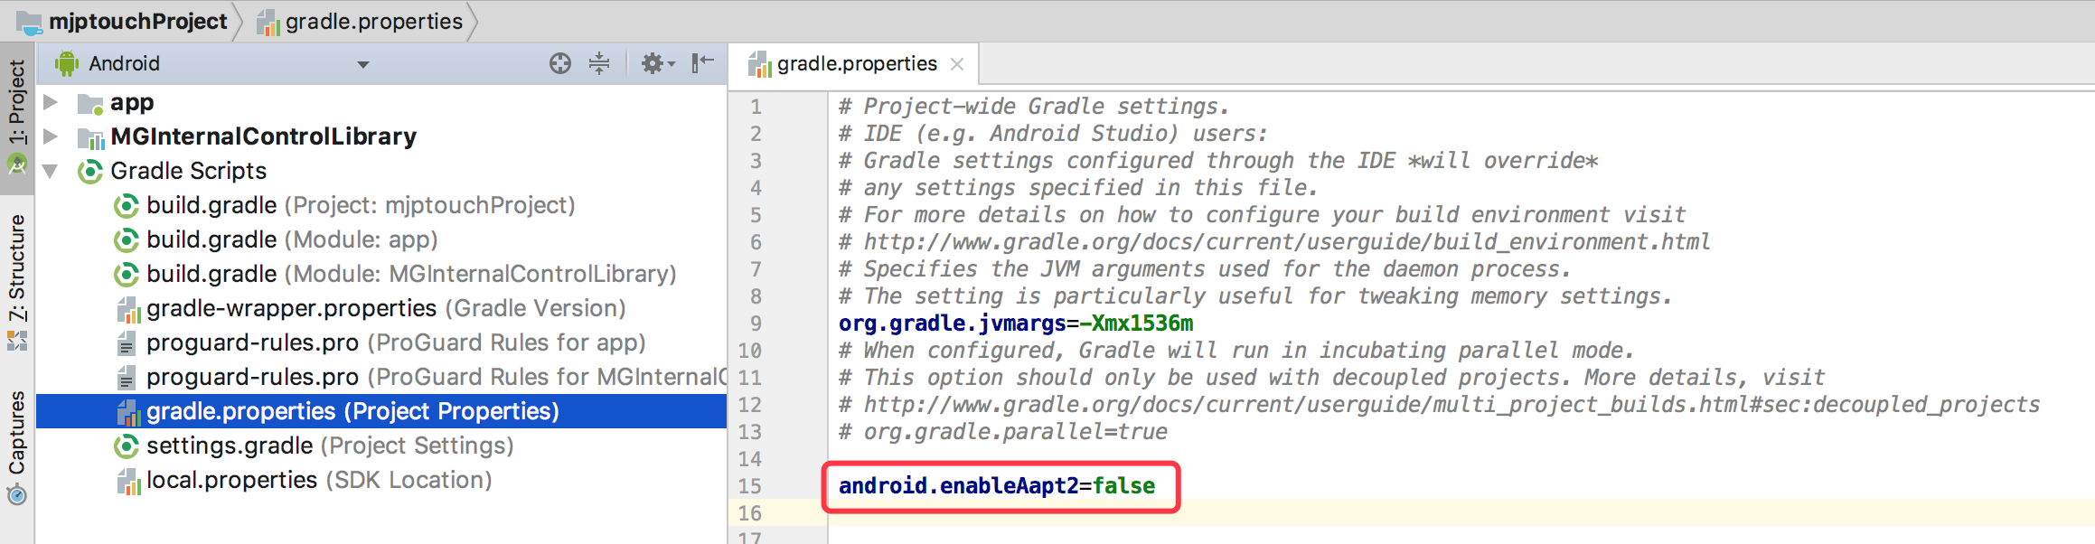Open build.gradle (Project: mjptouchProject)
Screen dimensions: 2095x544
click(361, 205)
